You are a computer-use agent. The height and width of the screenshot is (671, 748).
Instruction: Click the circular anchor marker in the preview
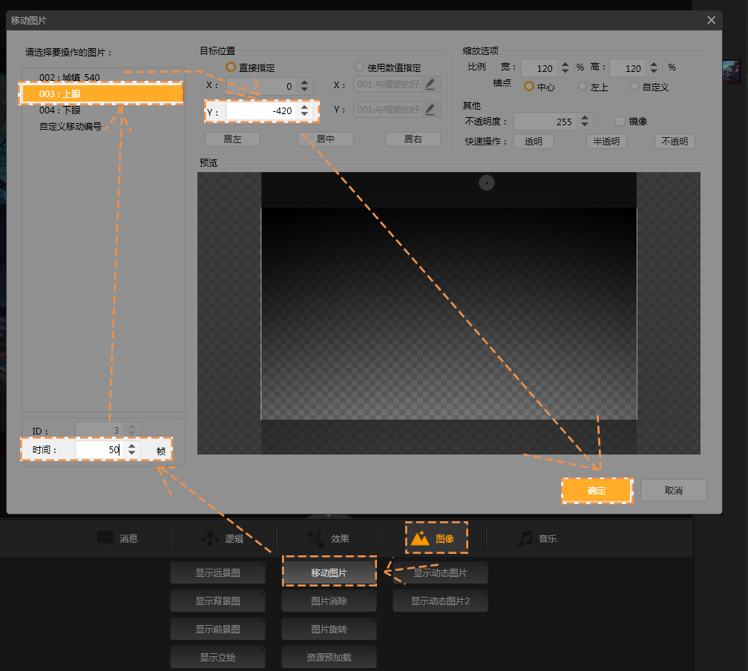coord(486,182)
